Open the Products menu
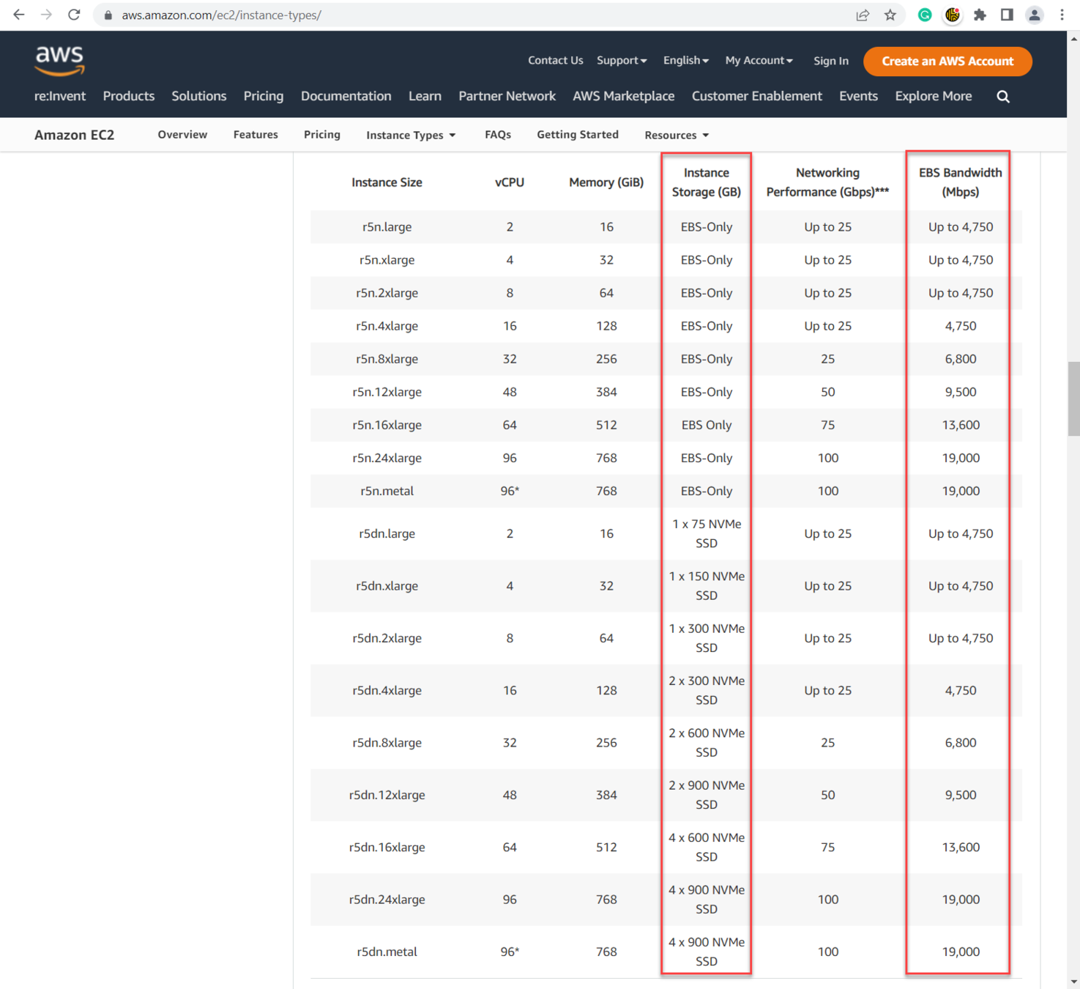 [x=129, y=96]
